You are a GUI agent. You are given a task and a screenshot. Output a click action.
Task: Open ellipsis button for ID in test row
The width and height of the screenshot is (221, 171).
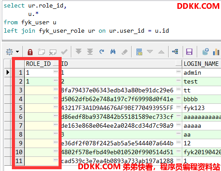pos(178,80)
